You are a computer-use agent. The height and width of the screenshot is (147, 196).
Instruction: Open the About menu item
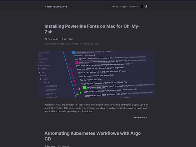[x=115, y=6]
